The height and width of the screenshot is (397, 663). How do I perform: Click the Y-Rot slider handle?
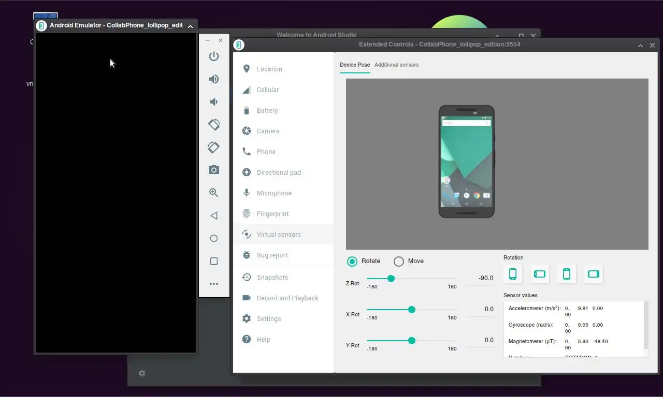412,341
